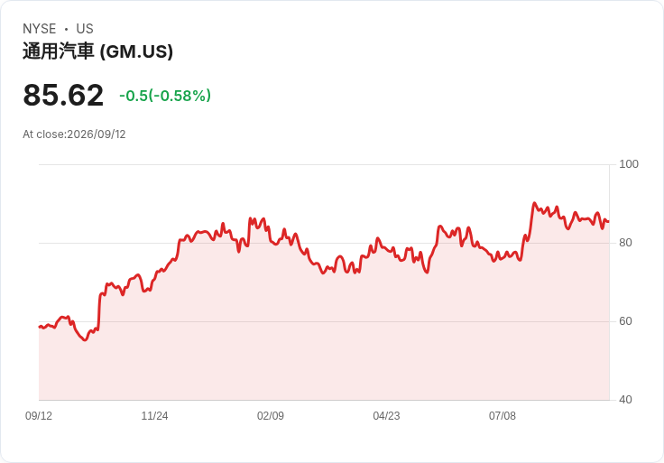This screenshot has width=664, height=463.
Task: Select the 02/09 date axis marker
Action: (x=271, y=416)
